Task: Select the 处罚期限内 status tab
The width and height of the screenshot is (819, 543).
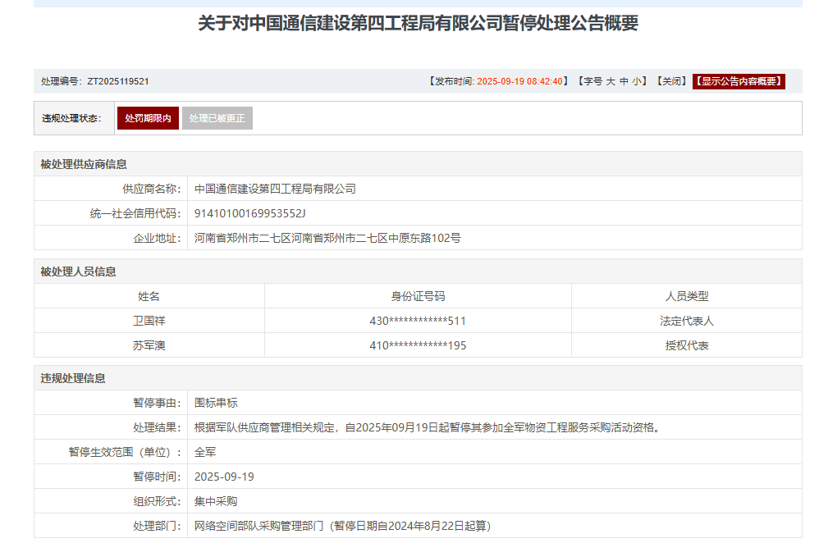Action: point(148,118)
